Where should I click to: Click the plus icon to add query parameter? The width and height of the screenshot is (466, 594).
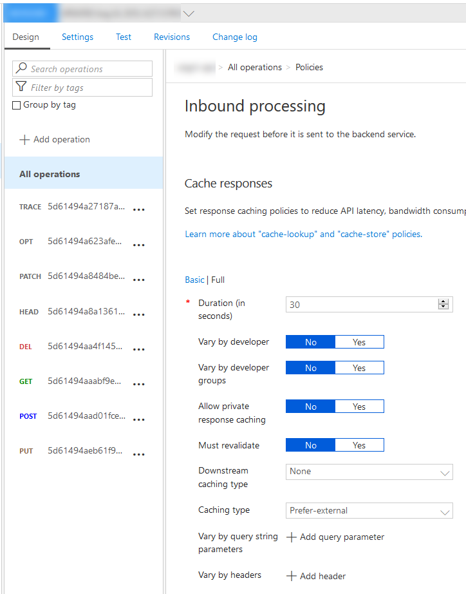(x=292, y=537)
